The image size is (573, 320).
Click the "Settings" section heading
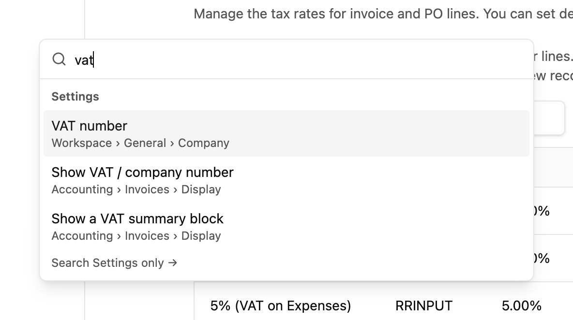(x=75, y=96)
